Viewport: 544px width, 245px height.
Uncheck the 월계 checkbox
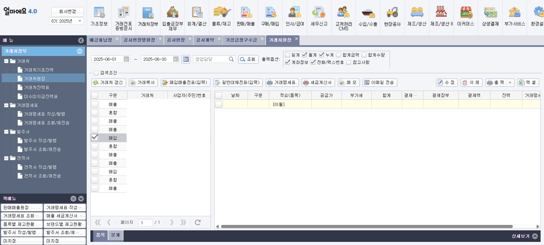click(x=305, y=55)
